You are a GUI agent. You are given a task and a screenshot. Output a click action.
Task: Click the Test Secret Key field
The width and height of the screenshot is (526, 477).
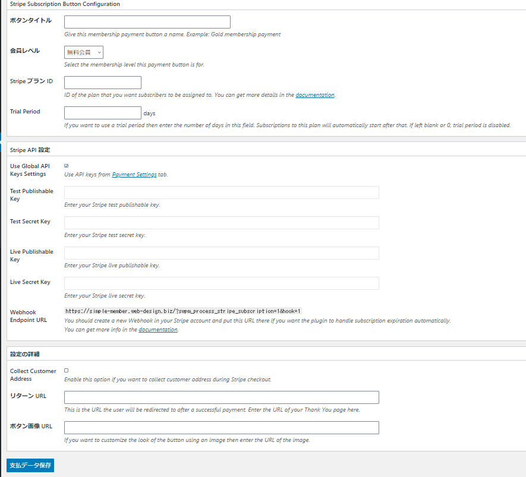click(x=222, y=223)
